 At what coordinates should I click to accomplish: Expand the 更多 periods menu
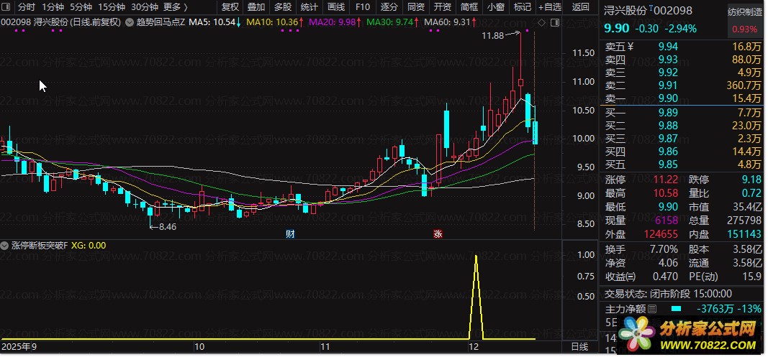pos(176,7)
